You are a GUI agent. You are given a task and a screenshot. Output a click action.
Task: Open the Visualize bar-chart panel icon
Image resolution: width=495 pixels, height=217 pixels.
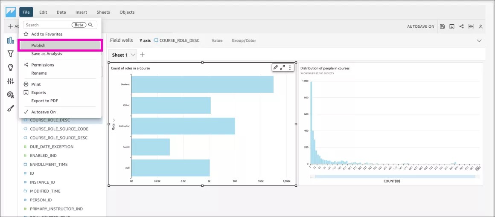pyautogui.click(x=10, y=41)
